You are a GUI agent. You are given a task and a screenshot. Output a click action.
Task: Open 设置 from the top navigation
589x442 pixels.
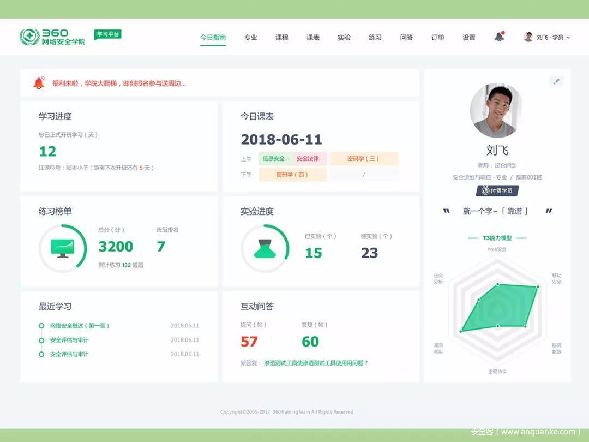pos(469,38)
